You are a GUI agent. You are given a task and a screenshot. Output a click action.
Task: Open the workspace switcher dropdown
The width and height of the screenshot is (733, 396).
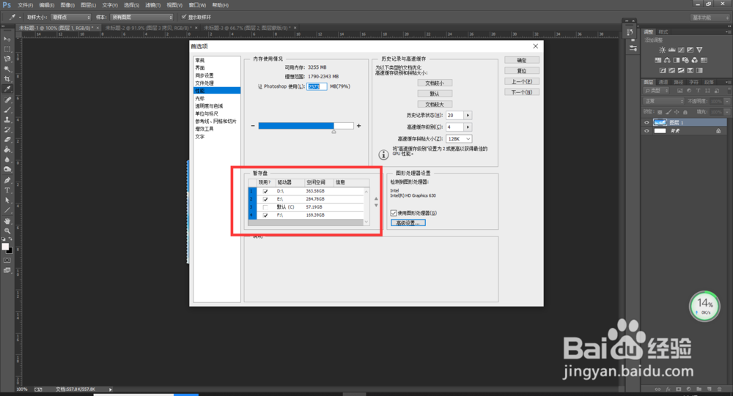coord(710,18)
